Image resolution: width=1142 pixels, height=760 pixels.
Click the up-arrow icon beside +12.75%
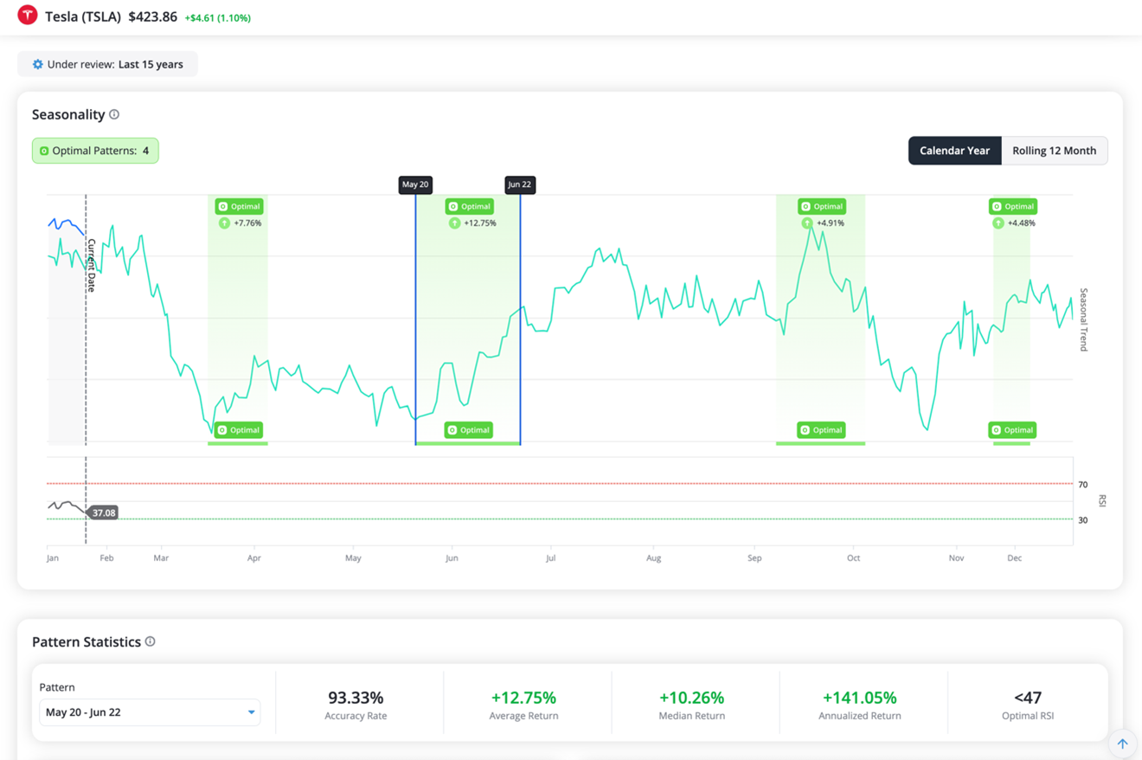tap(454, 223)
